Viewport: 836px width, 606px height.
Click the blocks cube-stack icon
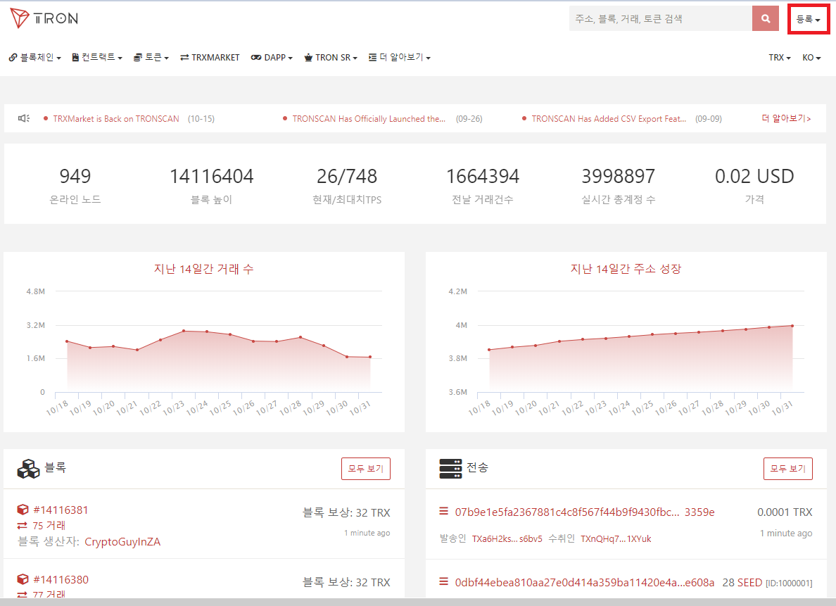point(29,469)
